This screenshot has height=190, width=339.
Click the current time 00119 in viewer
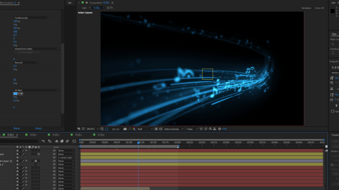[115, 129]
